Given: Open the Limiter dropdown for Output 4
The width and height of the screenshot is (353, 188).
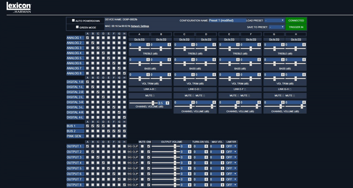Looking at the screenshot, I should [x=231, y=163].
